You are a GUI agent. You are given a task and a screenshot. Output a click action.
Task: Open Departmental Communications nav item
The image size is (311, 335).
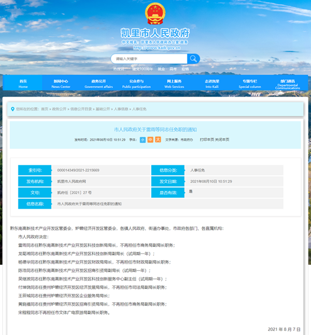[287, 84]
